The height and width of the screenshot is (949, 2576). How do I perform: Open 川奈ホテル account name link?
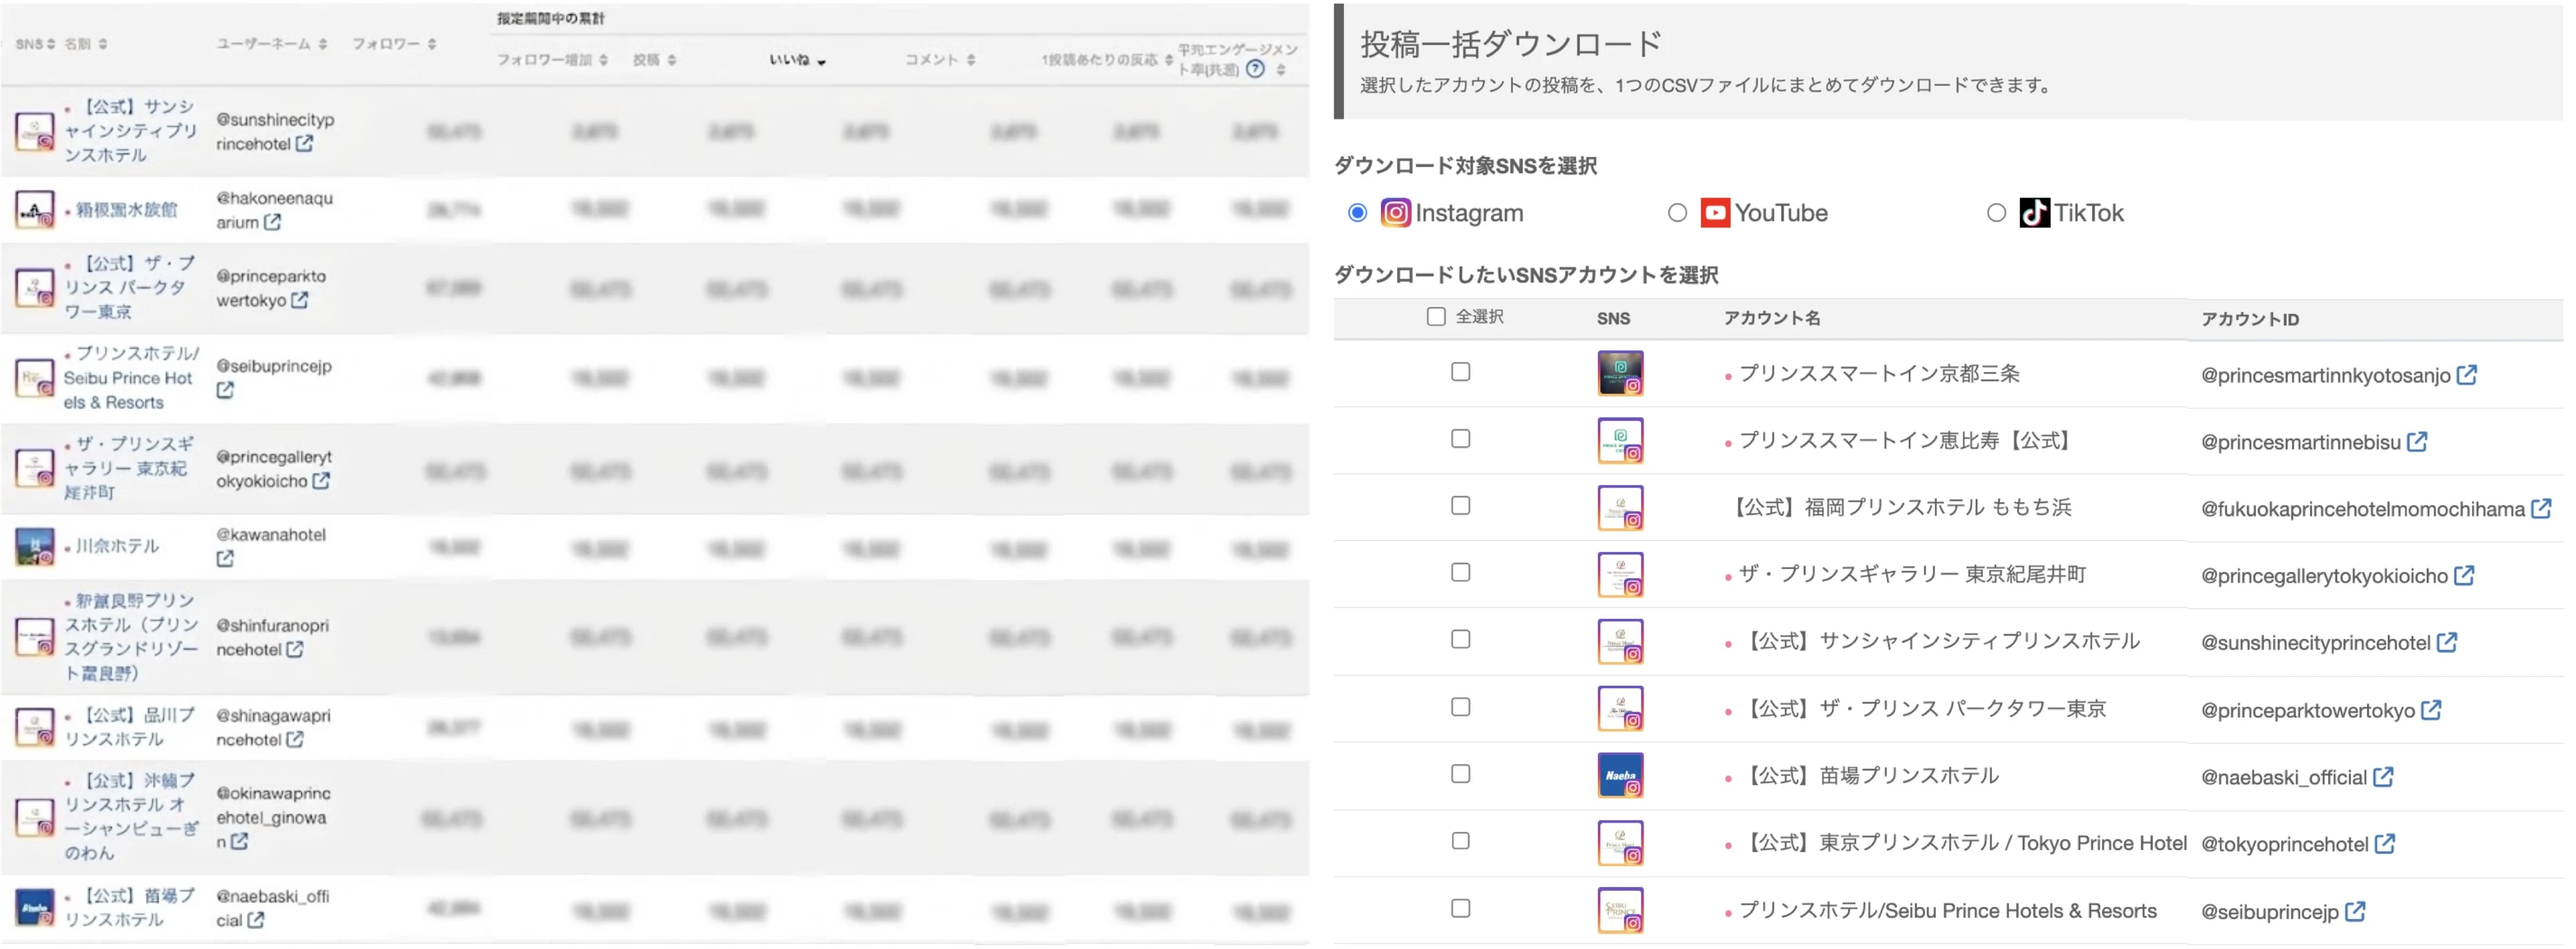(x=118, y=547)
